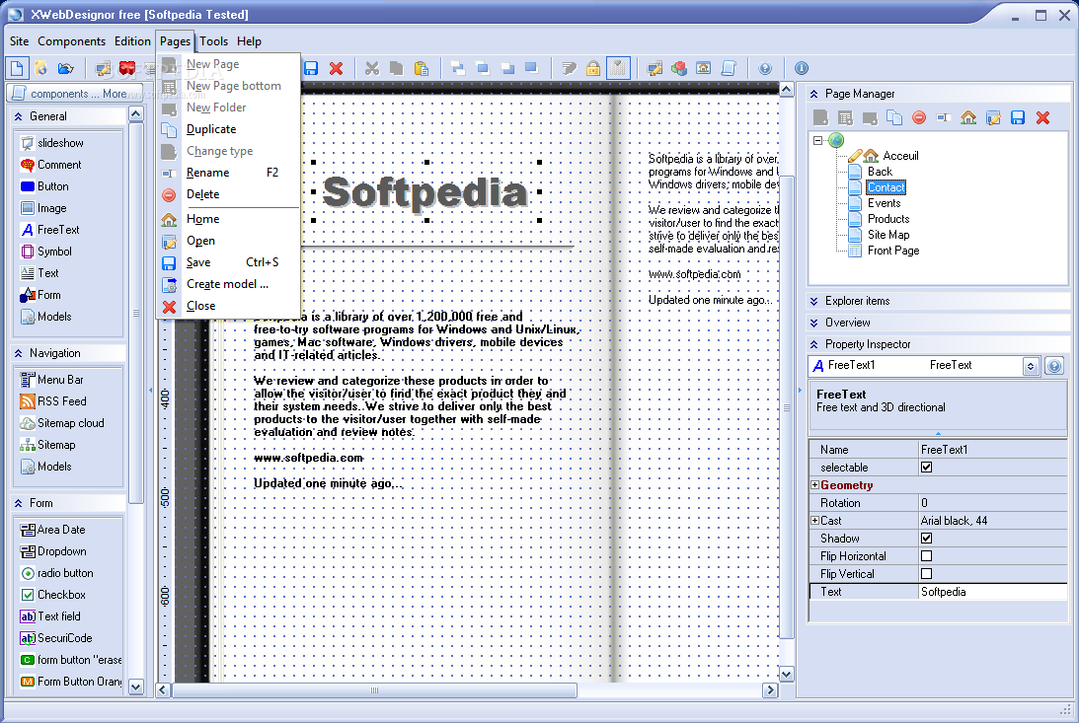
Task: Expand the Overview panel
Action: [x=814, y=323]
